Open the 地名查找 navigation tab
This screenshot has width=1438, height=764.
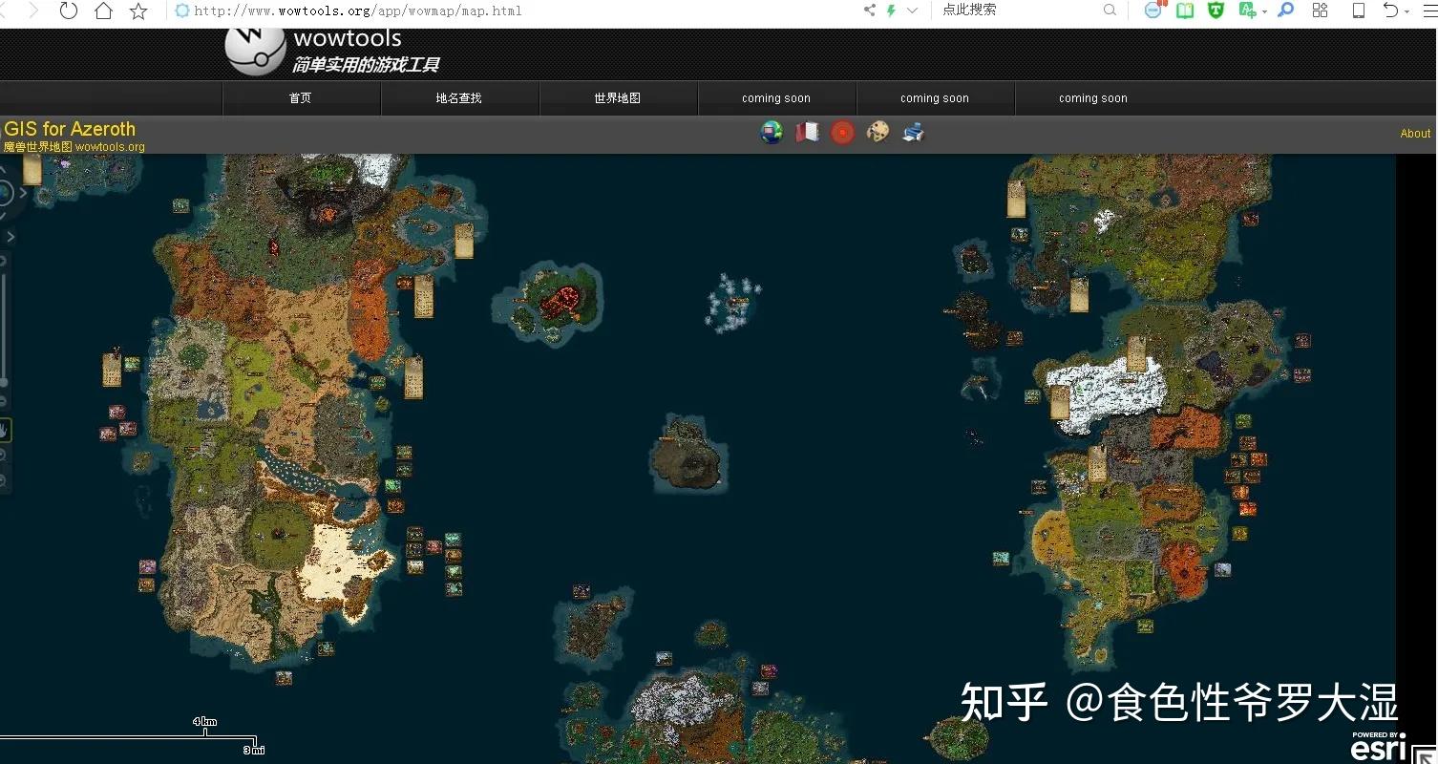click(x=459, y=97)
